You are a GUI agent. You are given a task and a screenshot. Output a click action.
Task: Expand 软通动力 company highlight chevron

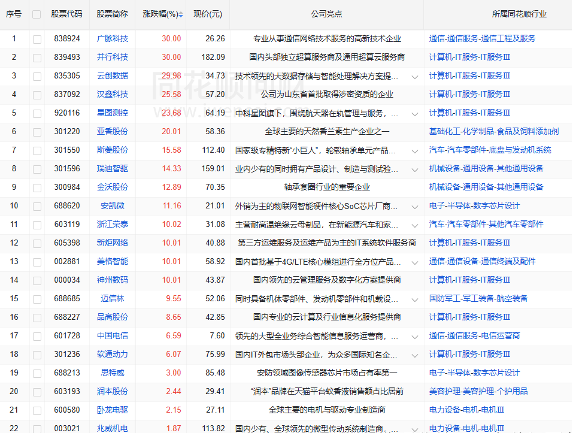[415, 356]
